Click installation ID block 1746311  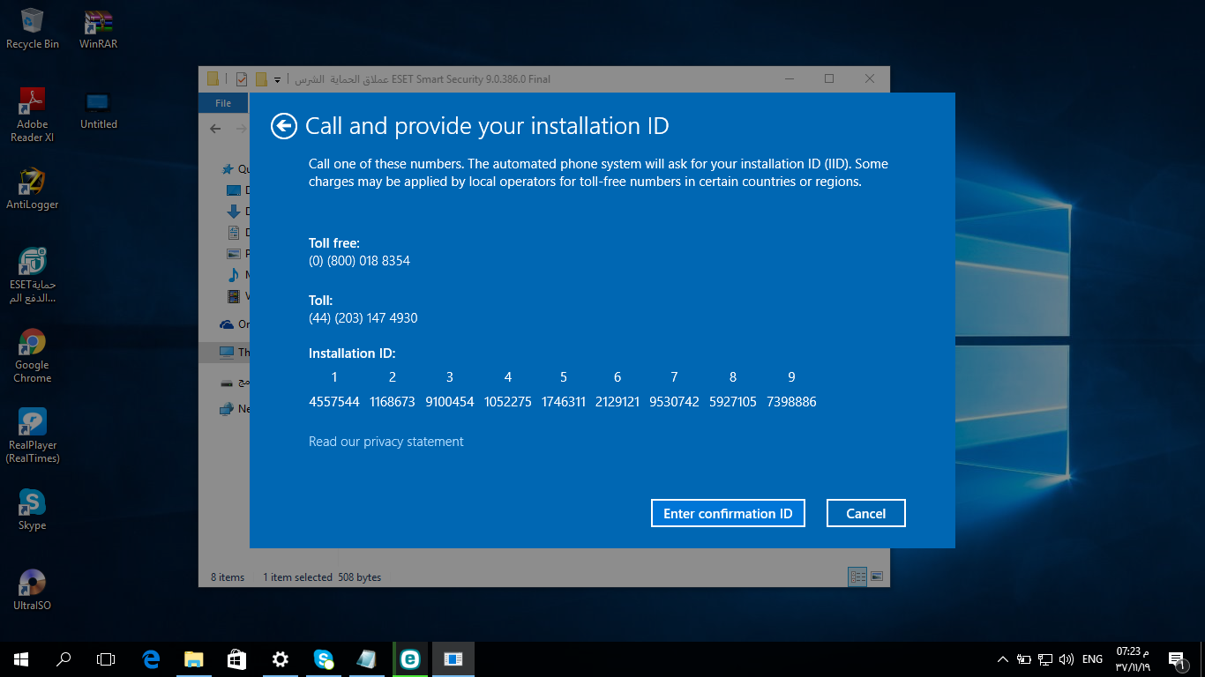pyautogui.click(x=564, y=402)
